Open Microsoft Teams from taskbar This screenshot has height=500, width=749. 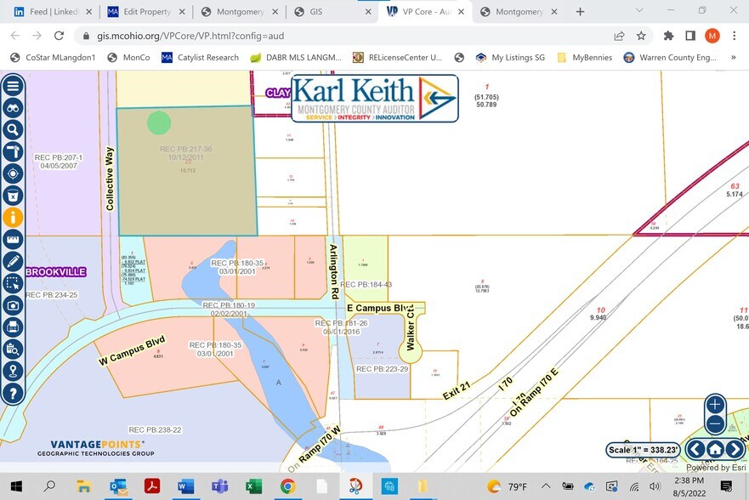pyautogui.click(x=219, y=486)
